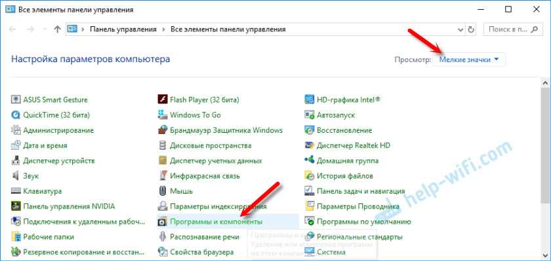Click the Мышь mouse icon
The image size is (551, 261).
tap(163, 191)
